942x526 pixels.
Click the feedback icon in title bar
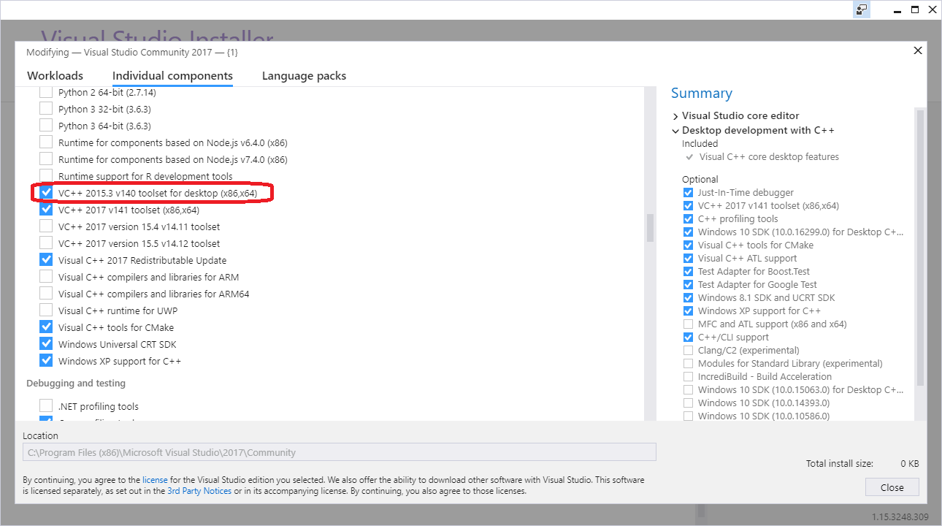coord(862,9)
